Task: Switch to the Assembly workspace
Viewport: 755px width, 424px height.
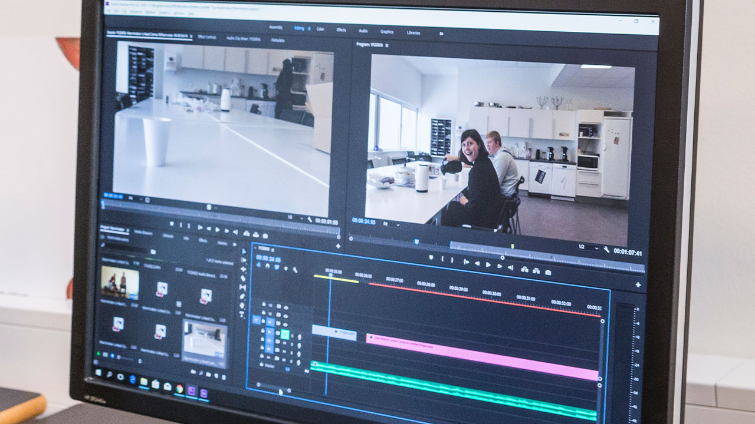Action: (x=275, y=27)
